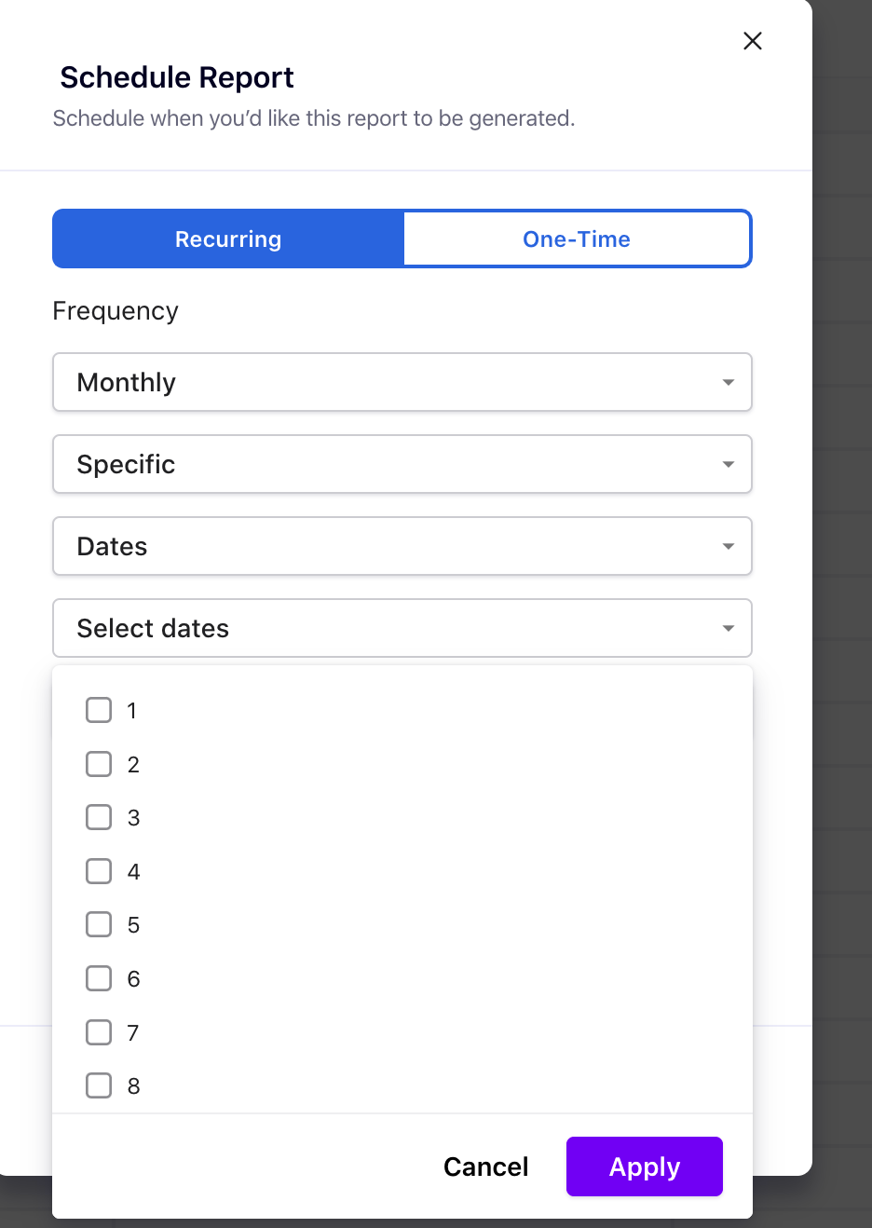Switch to the One-Time tab
Image resolution: width=872 pixels, height=1228 pixels.
577,239
